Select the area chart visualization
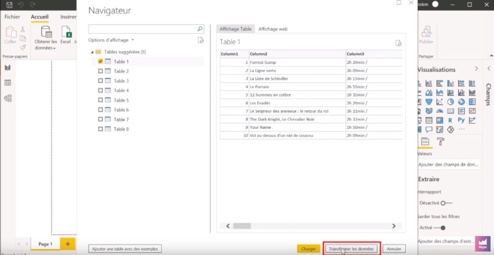Screen dimensions: 494x255 coord(429,93)
